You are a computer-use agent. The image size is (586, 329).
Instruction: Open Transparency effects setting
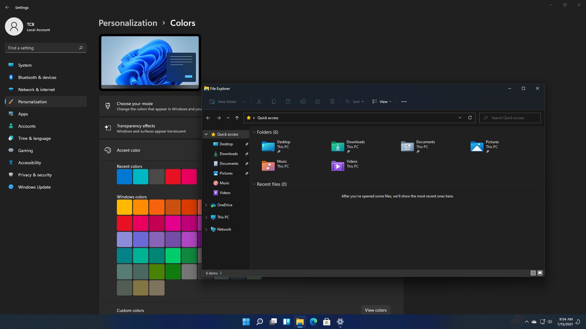click(150, 128)
